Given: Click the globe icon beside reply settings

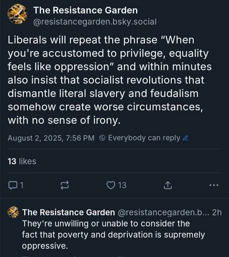Looking at the screenshot, I should (102, 138).
